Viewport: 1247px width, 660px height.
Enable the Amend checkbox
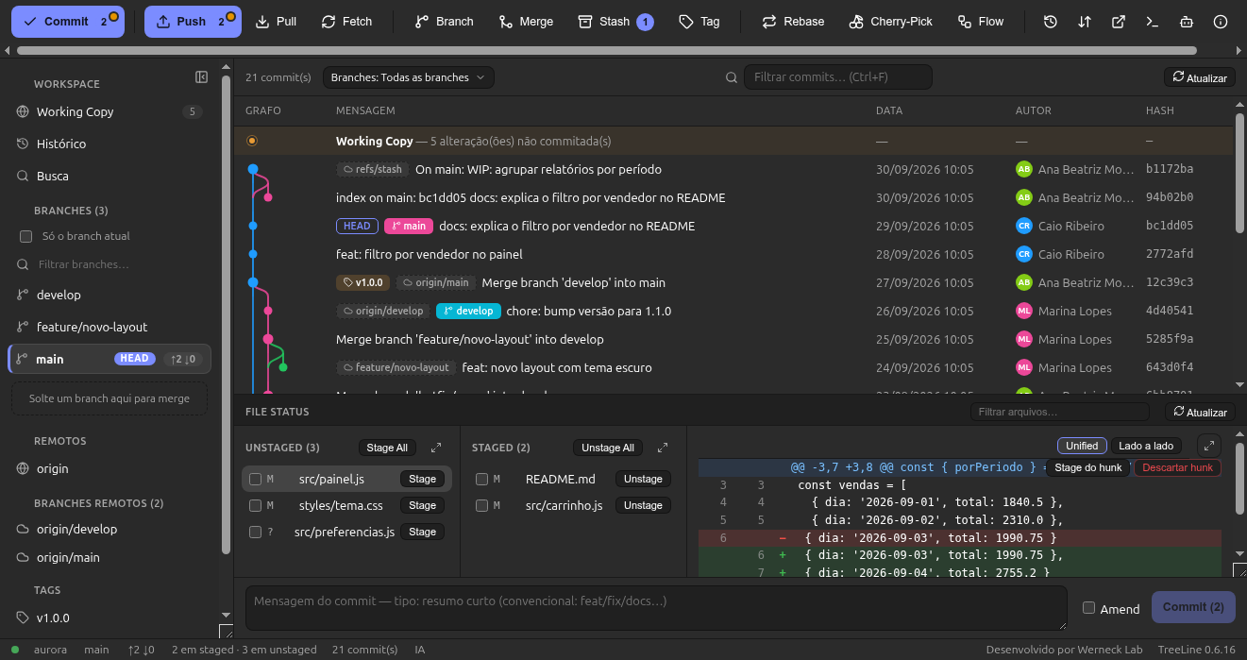coord(1088,608)
